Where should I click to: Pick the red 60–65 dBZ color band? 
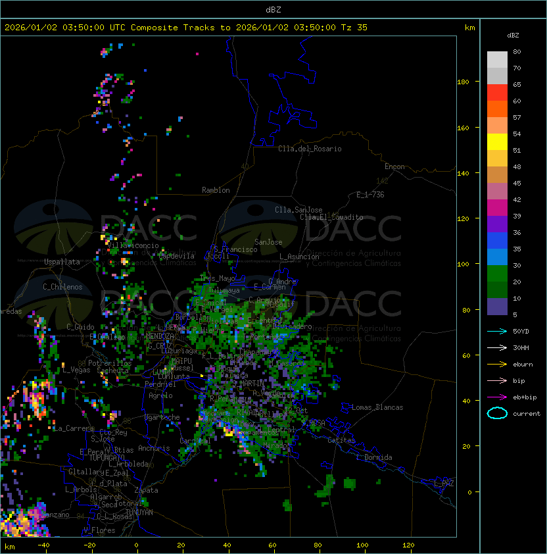pos(497,93)
